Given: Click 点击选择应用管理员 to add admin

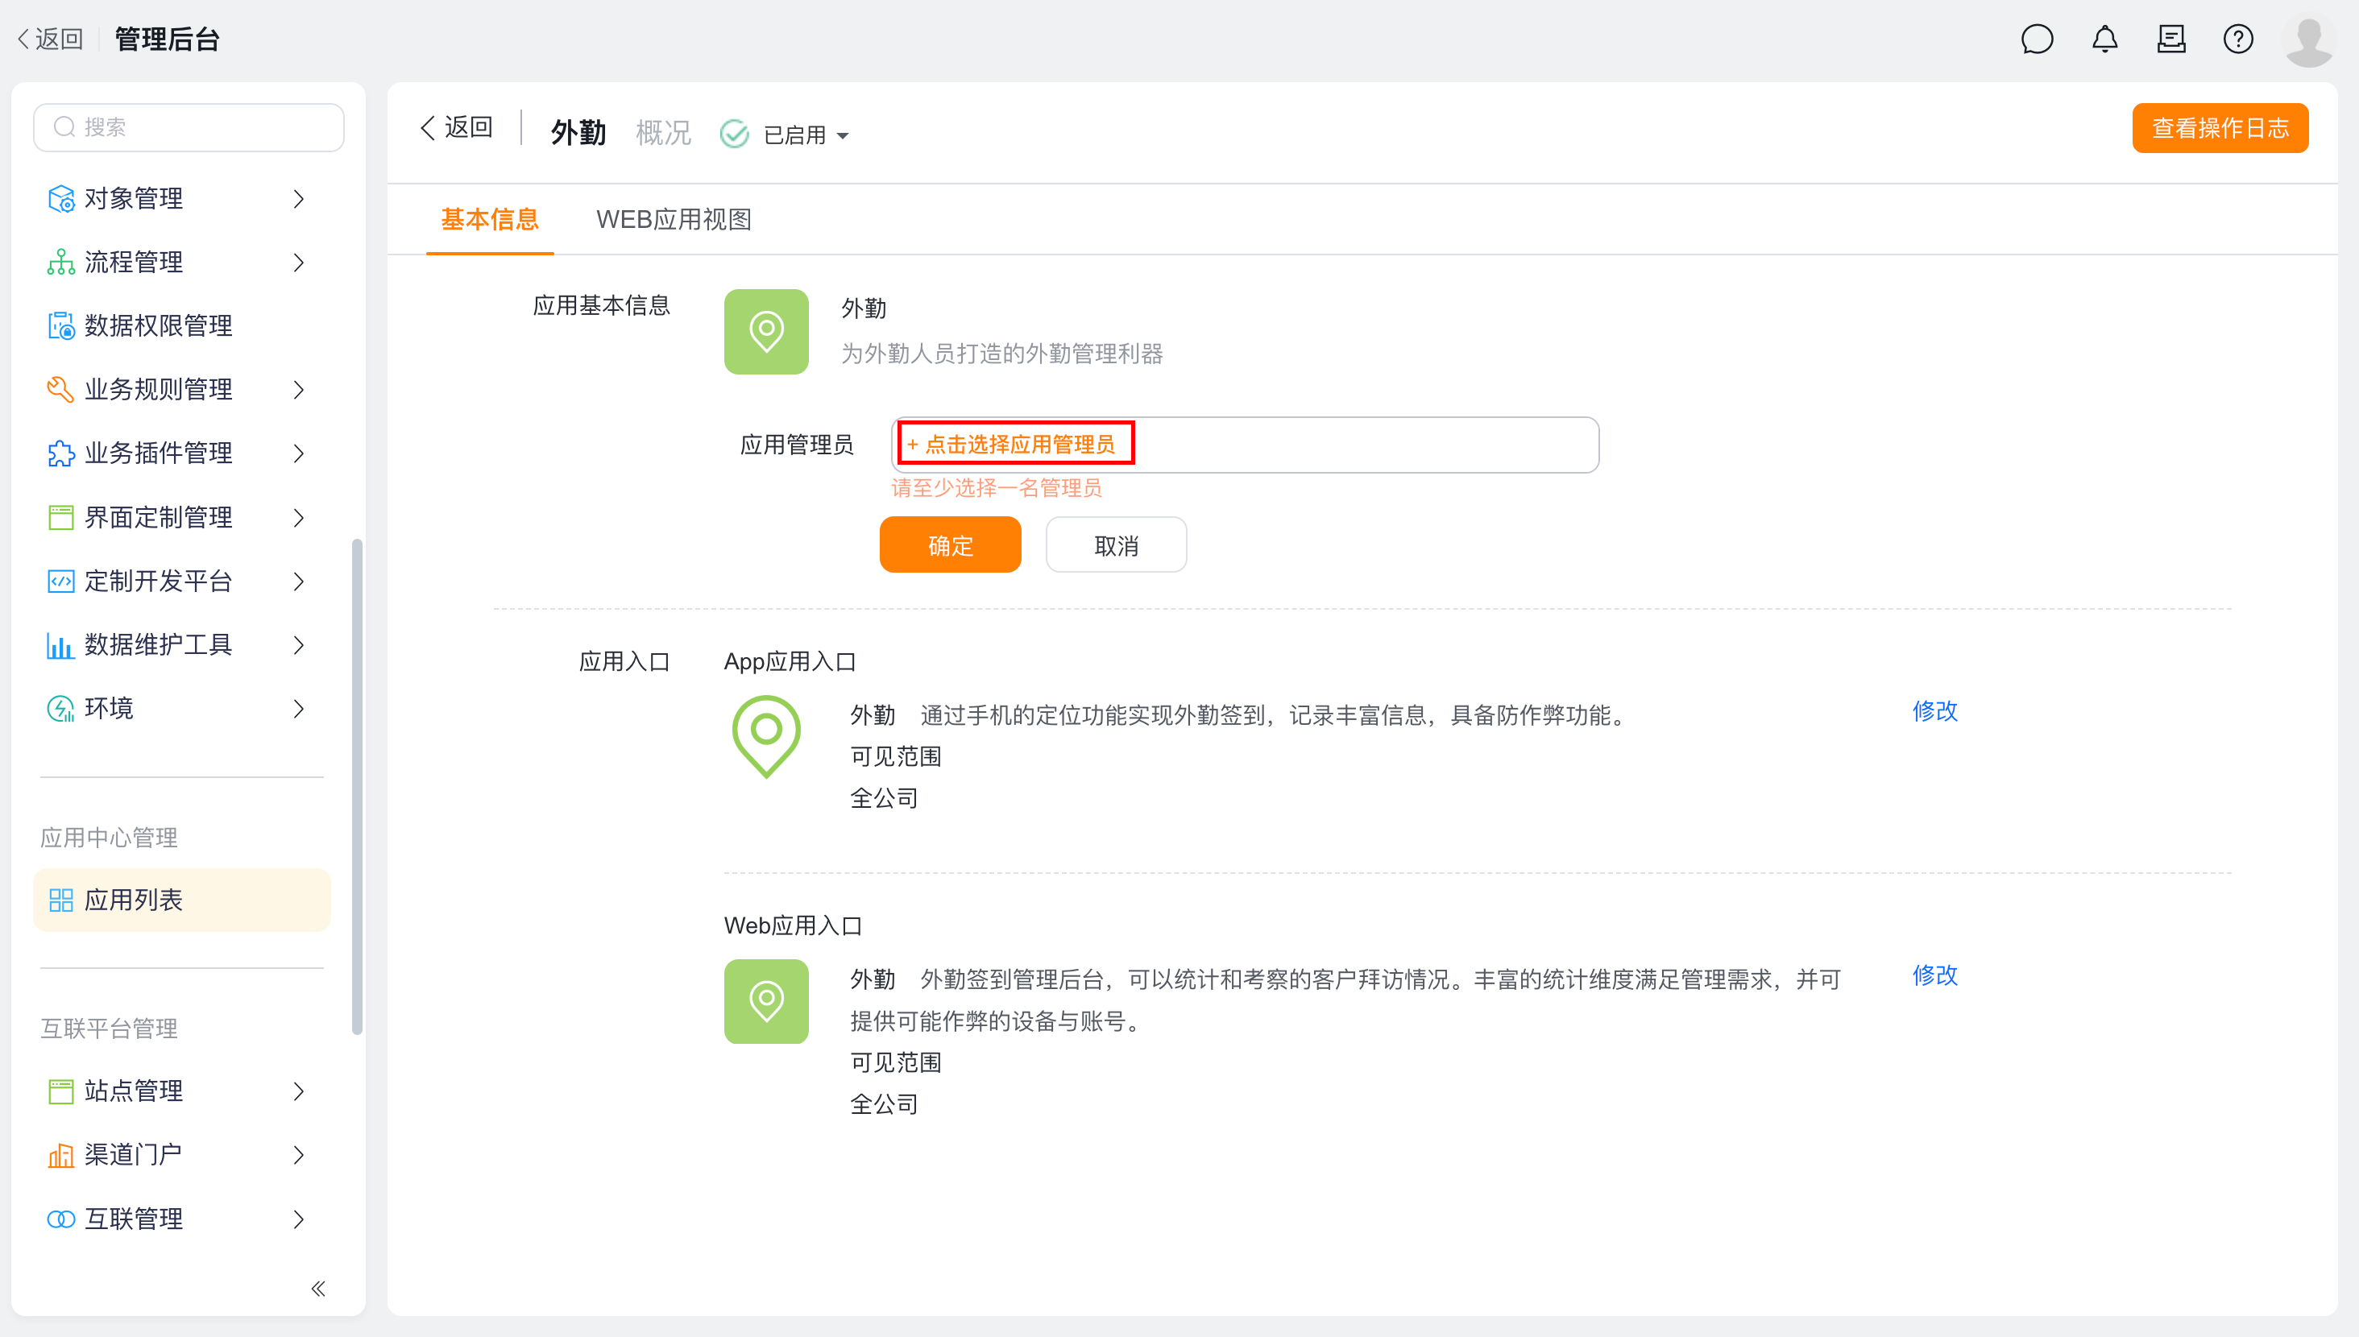Looking at the screenshot, I should coord(1017,445).
